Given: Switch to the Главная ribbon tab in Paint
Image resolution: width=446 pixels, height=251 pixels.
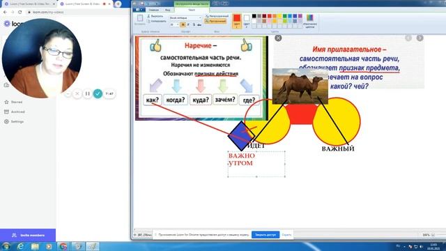Looking at the screenshot, I should click(x=153, y=10).
